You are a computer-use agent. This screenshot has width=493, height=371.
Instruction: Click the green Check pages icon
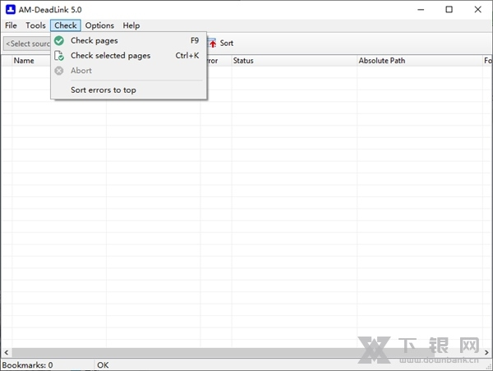(59, 40)
